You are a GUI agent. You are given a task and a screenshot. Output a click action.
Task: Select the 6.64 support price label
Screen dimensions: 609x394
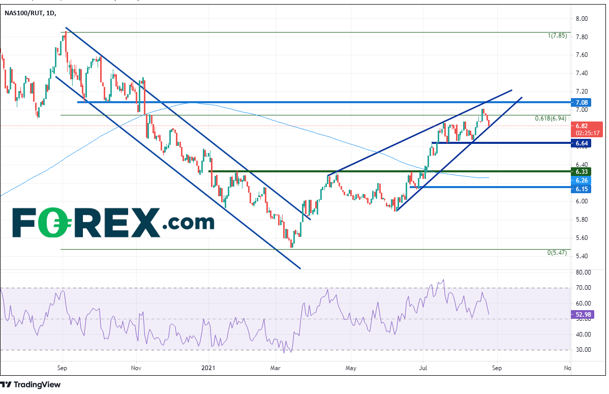click(x=583, y=143)
